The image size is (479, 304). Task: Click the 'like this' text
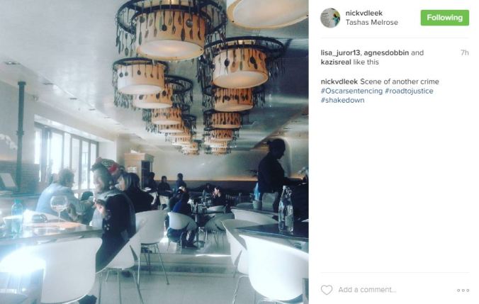[x=366, y=62]
